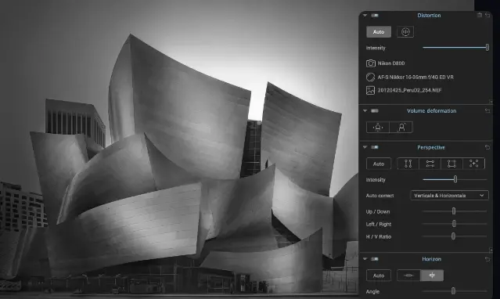Select force parallel verticals tool
Image resolution: width=500 pixels, height=299 pixels.
[408, 164]
